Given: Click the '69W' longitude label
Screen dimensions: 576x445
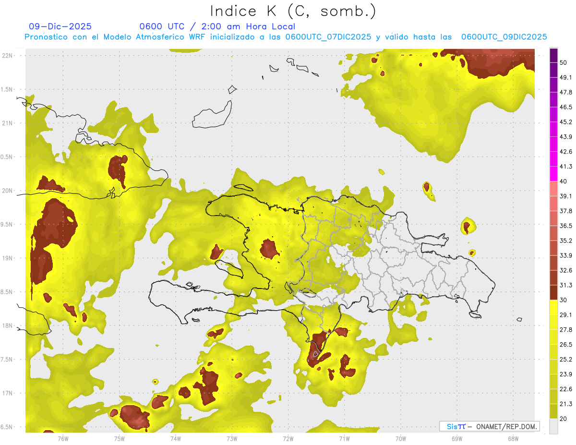Looking at the screenshot, I should (457, 438).
